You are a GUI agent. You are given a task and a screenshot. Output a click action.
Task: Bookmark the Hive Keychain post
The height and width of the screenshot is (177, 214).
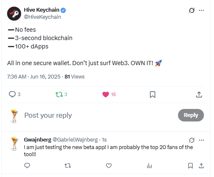(x=152, y=95)
